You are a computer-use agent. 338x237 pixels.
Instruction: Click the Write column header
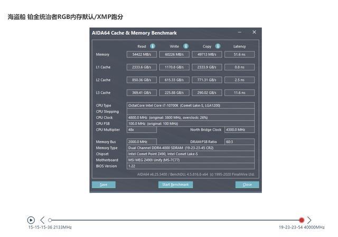pyautogui.click(x=174, y=46)
